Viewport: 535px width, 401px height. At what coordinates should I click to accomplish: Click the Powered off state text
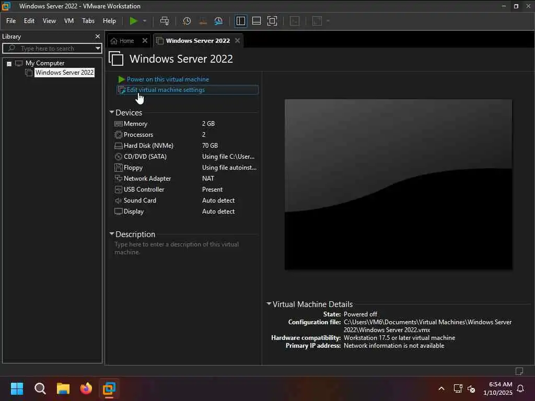tap(360, 314)
